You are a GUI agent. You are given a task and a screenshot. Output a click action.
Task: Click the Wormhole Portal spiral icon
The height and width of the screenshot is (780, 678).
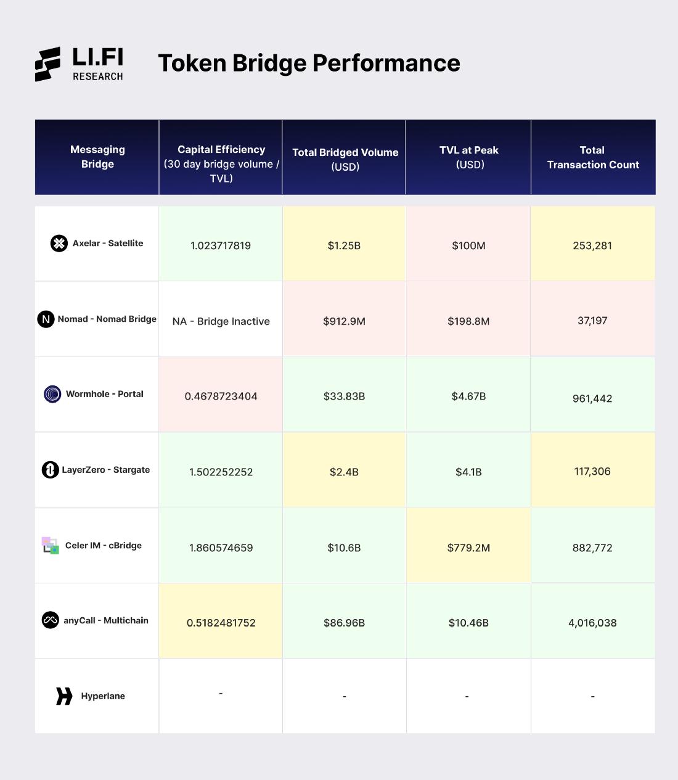tap(52, 394)
